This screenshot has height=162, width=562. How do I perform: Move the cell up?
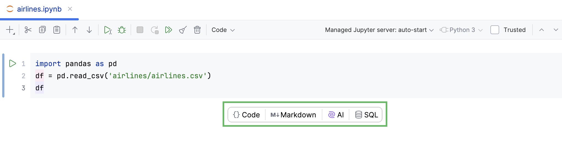click(x=75, y=29)
